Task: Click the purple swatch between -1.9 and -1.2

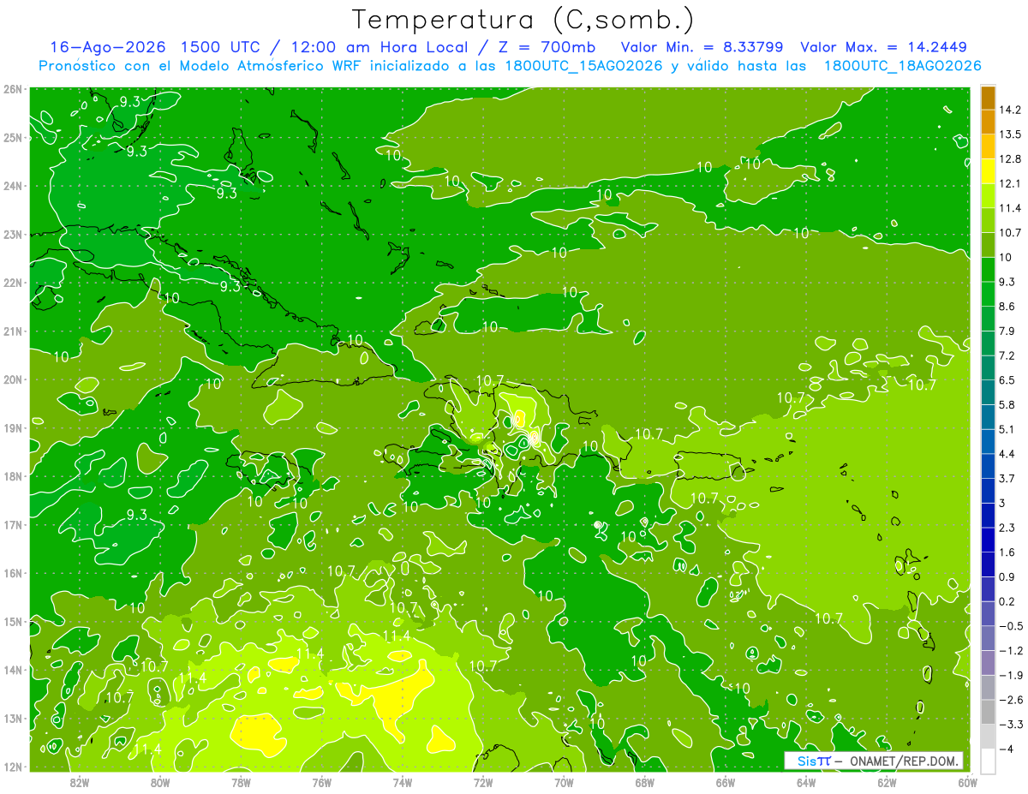Action: click(988, 663)
